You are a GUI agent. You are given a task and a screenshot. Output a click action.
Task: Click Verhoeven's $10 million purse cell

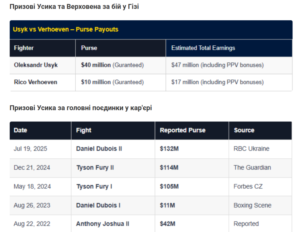click(120, 82)
